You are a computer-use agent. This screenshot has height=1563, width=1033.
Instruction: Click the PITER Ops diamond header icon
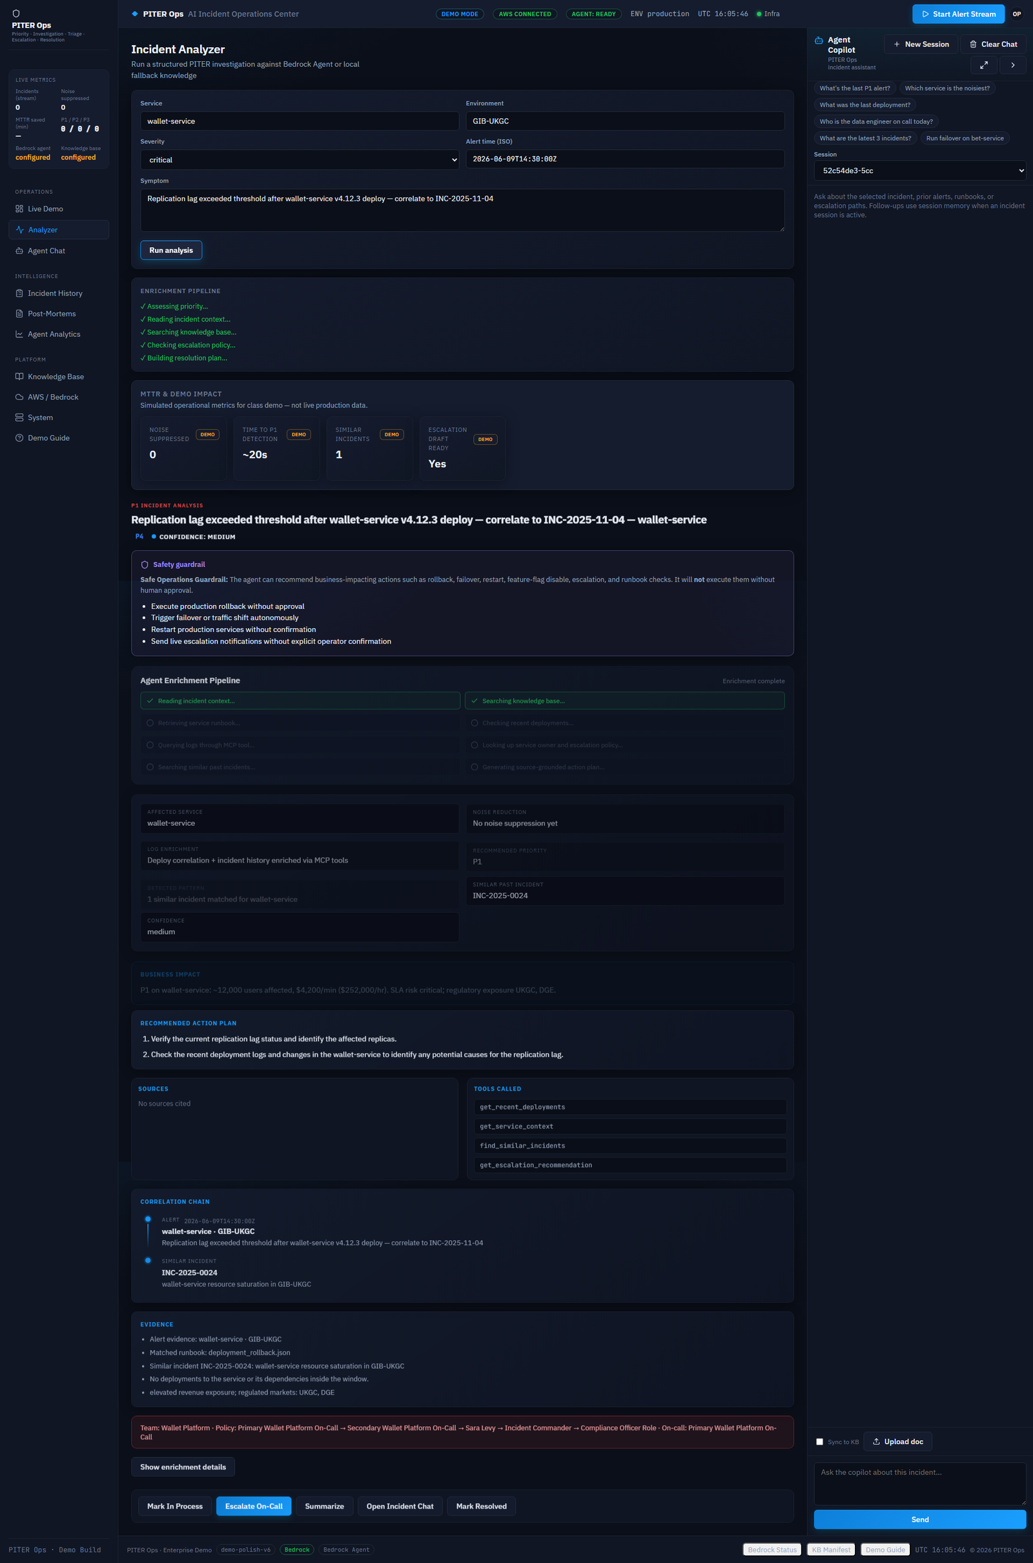coord(135,14)
